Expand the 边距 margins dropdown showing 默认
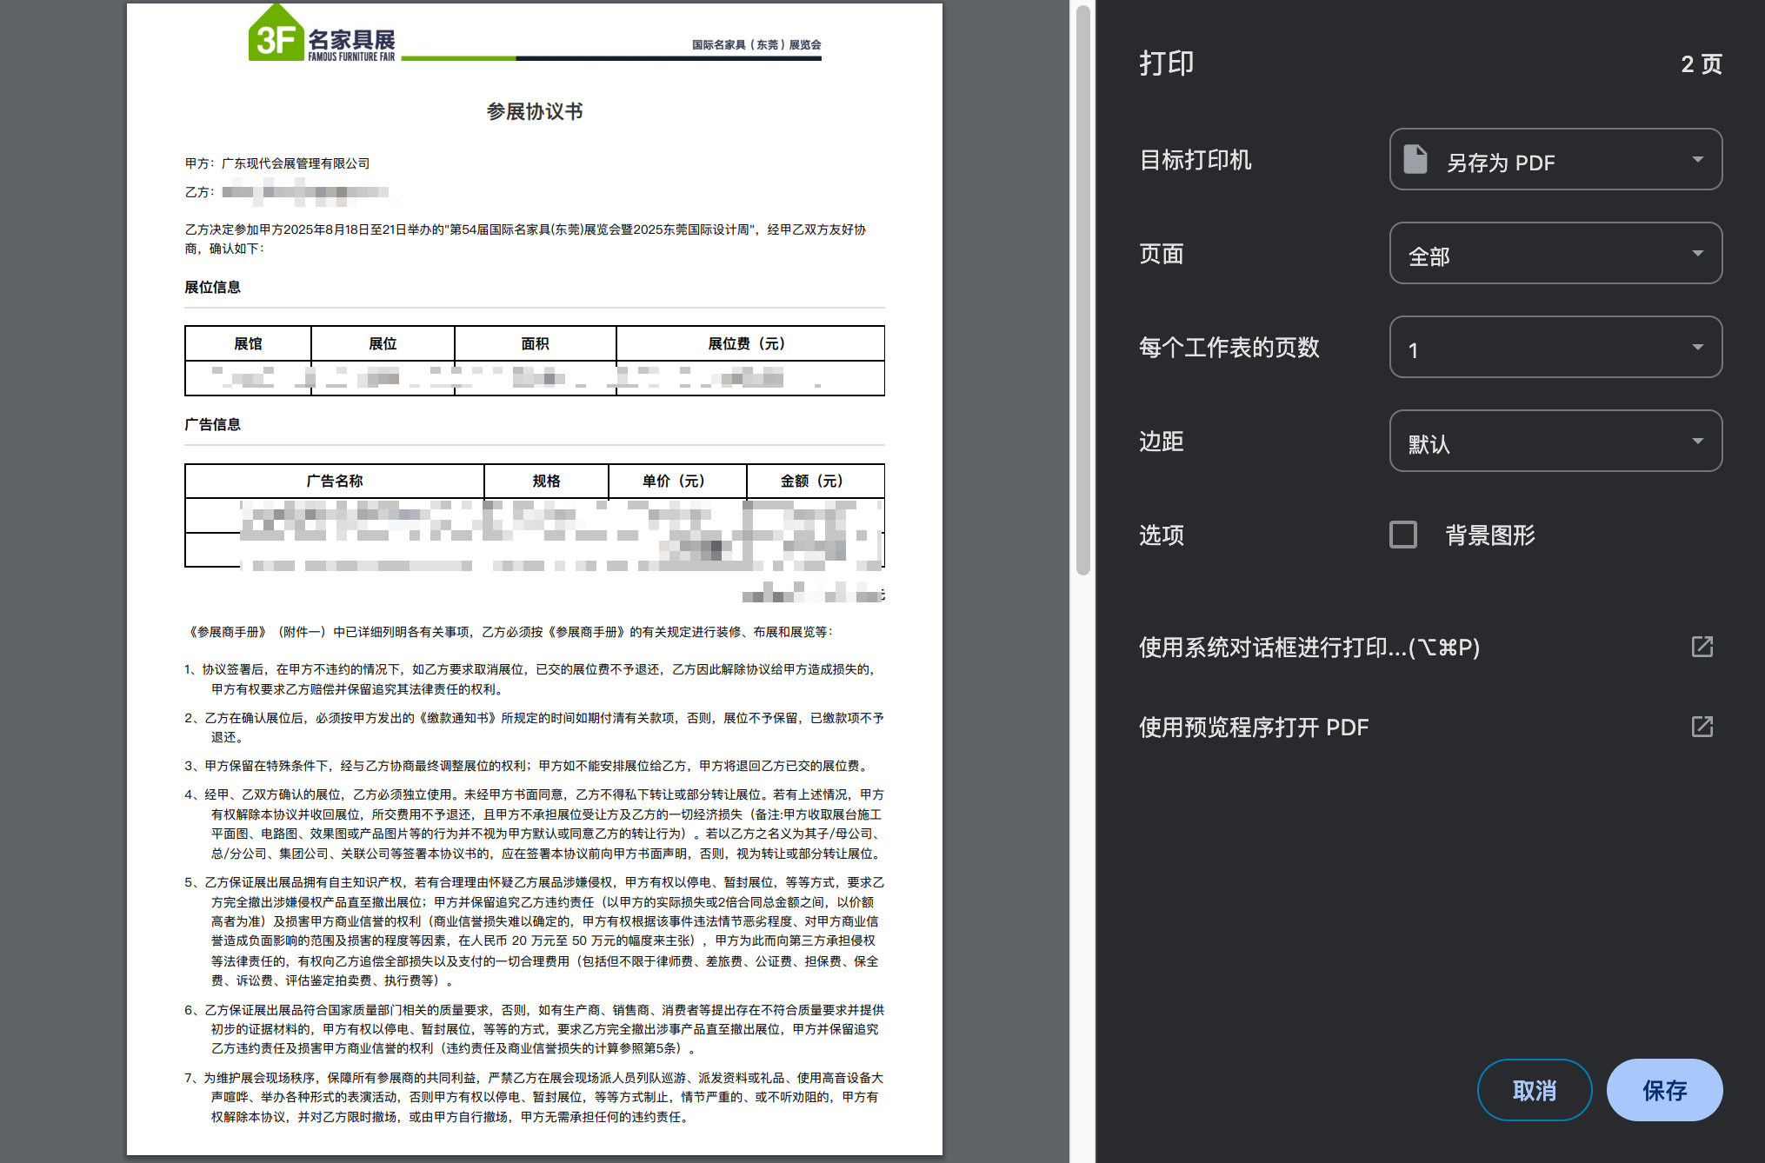 pyautogui.click(x=1555, y=442)
